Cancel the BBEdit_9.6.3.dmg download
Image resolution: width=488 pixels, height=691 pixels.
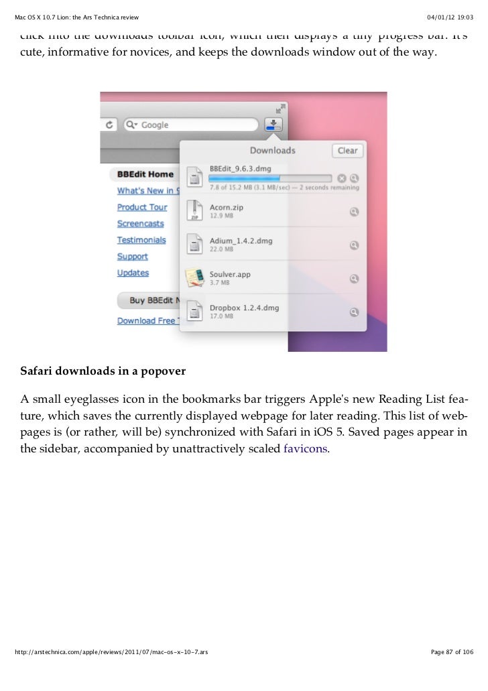pyautogui.click(x=342, y=178)
